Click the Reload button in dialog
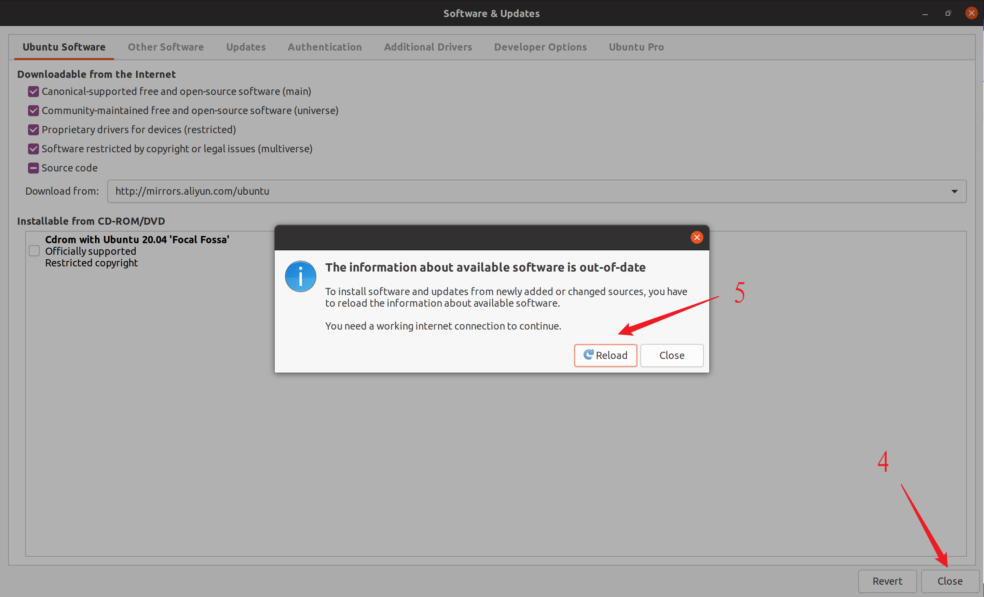 pos(605,355)
